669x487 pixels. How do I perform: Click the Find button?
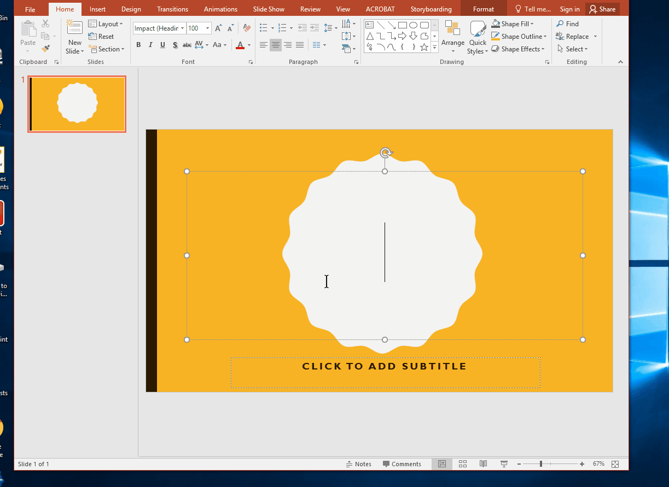coord(567,24)
